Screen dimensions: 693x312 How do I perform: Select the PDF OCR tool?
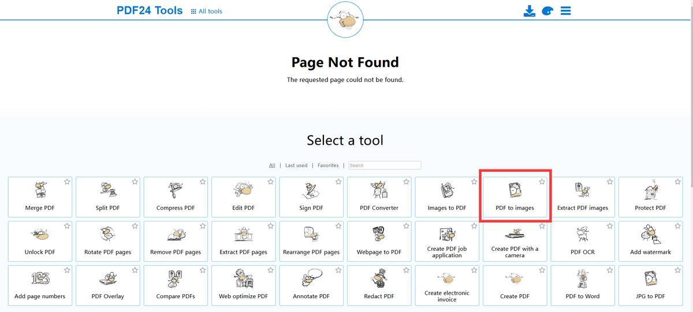pos(582,241)
